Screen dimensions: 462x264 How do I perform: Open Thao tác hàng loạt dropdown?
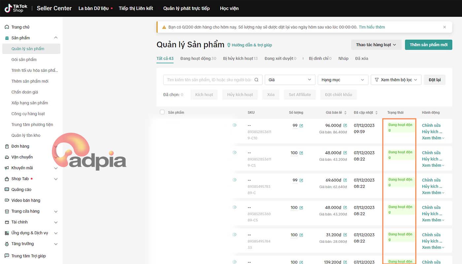pyautogui.click(x=376, y=45)
